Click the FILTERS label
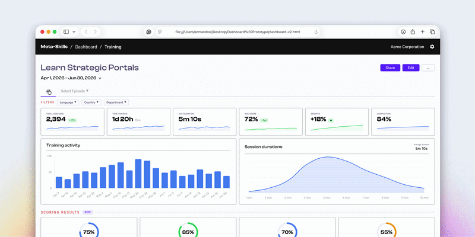 (x=47, y=103)
